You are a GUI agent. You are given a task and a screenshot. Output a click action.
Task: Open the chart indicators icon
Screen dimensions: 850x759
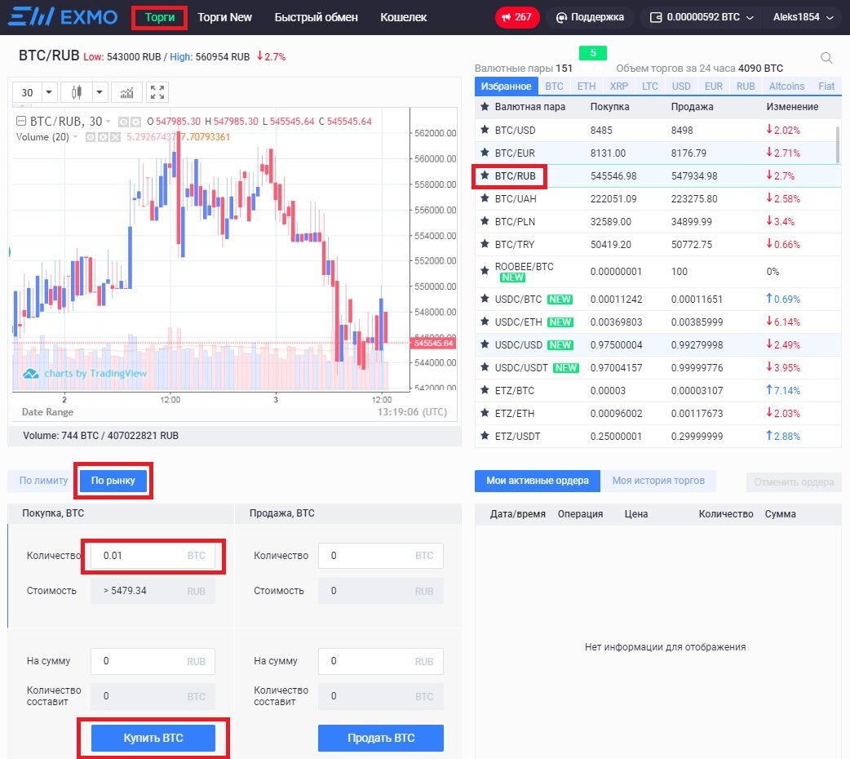[x=126, y=92]
